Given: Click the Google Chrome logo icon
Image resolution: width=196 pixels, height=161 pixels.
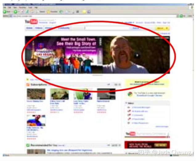Looking at the screenshot, I should click(130, 94).
